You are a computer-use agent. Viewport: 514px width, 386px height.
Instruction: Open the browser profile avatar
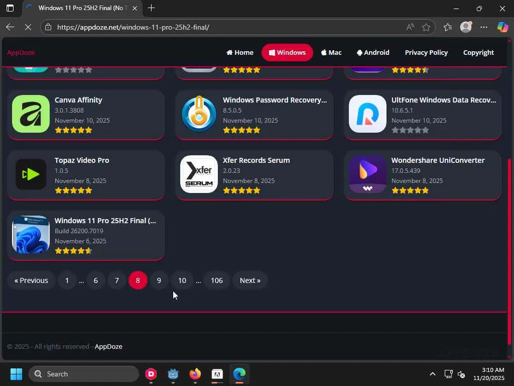(466, 27)
